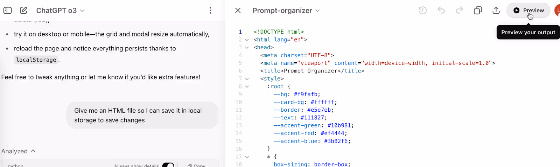
Task: Select the meta viewport line
Action: coord(378,63)
